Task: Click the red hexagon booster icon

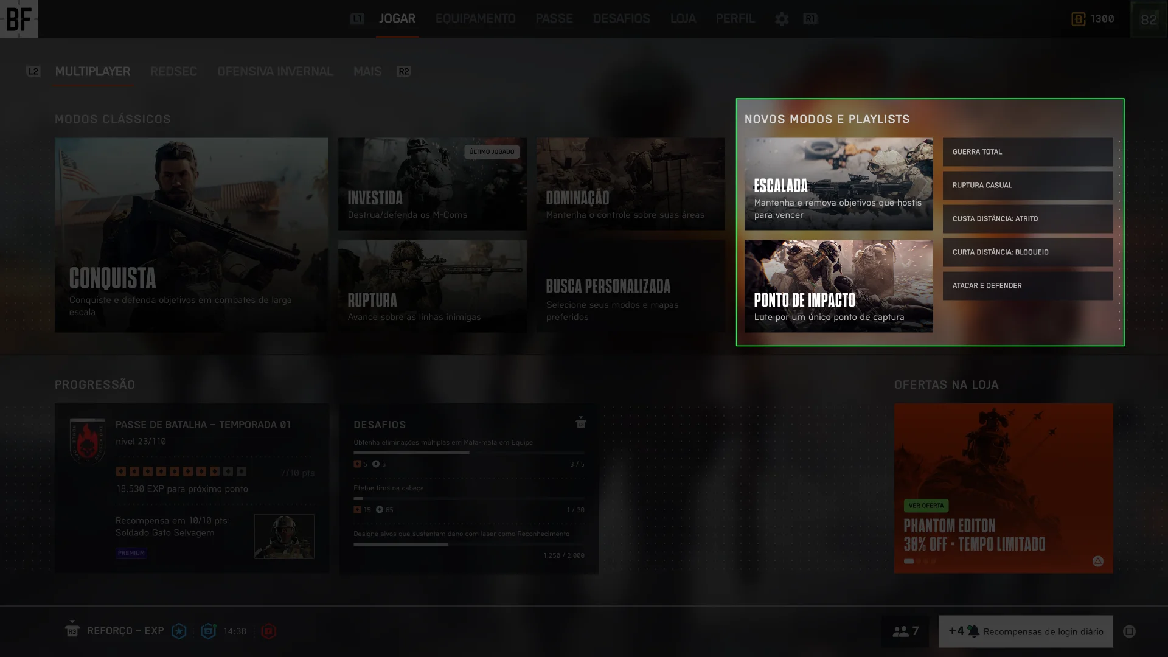Action: (x=268, y=631)
